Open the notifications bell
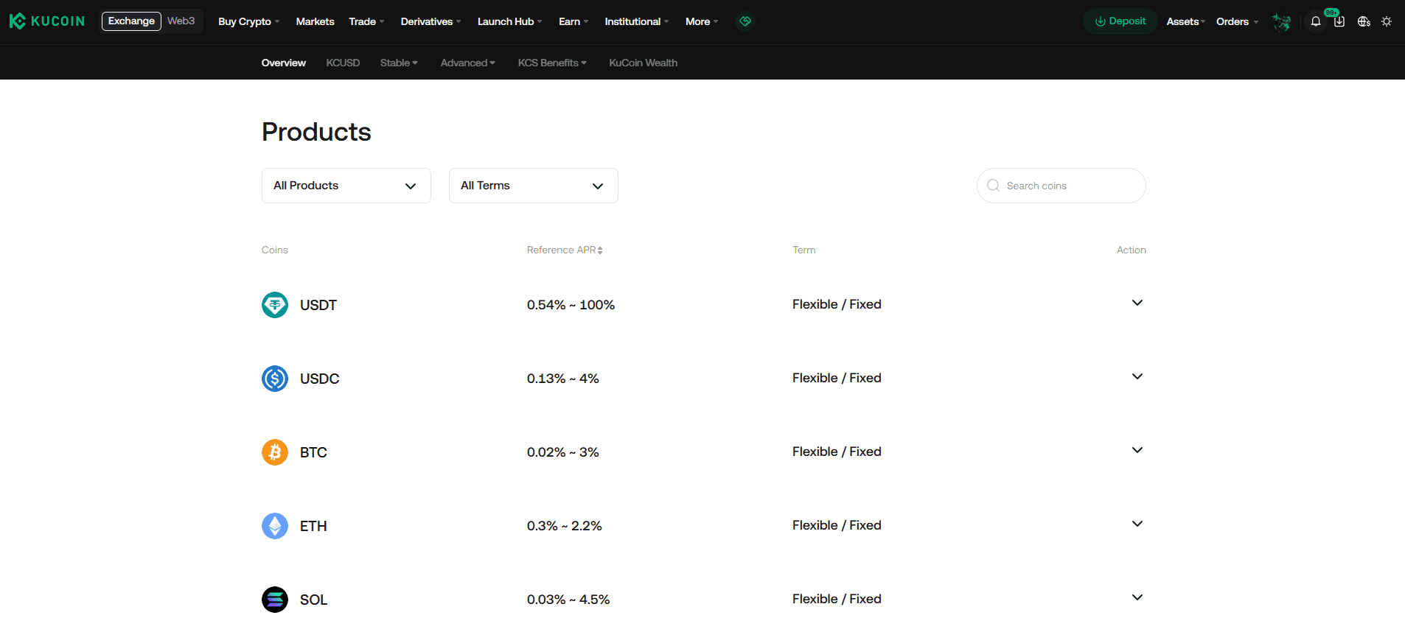 [1316, 21]
